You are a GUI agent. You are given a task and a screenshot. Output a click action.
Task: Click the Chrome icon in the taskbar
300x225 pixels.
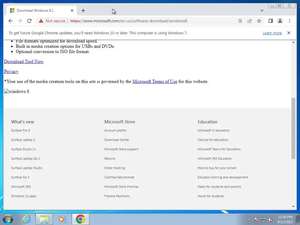click(80, 219)
